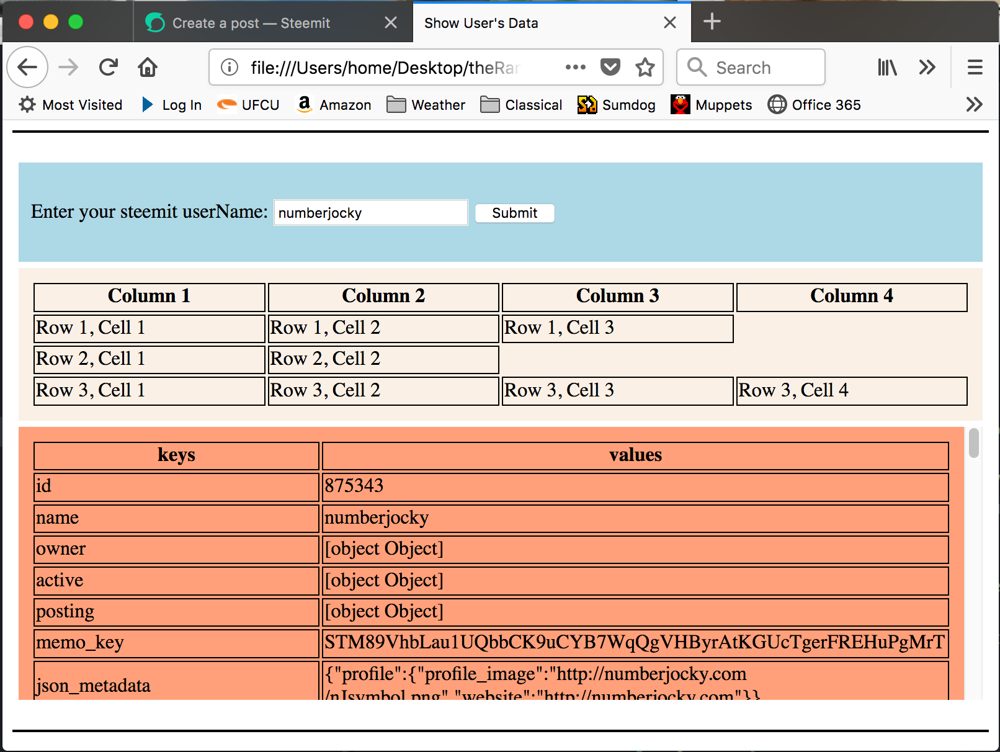Open the Log In bookmark
This screenshot has width=1000, height=752.
pos(172,105)
